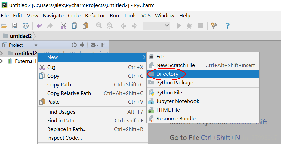Click the Open folder toolbar icon

(4, 26)
